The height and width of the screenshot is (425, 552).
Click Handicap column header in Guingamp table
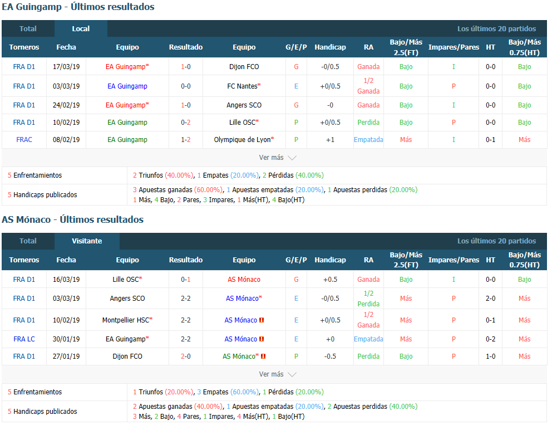pos(330,47)
